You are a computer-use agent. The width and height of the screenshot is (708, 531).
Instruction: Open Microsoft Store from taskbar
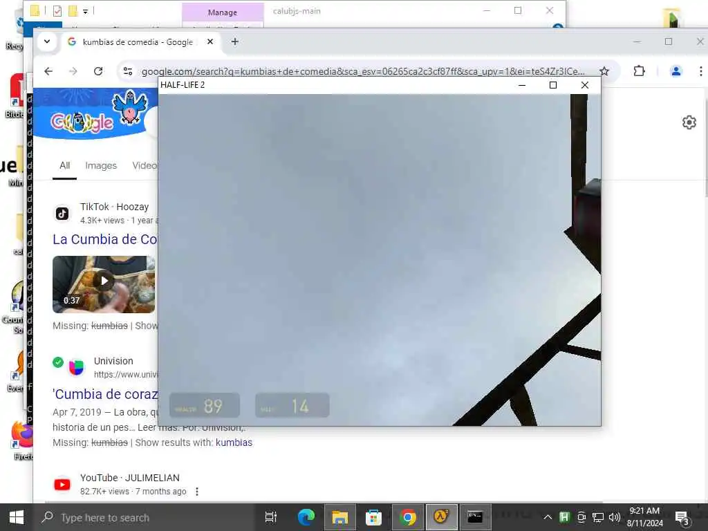click(373, 517)
